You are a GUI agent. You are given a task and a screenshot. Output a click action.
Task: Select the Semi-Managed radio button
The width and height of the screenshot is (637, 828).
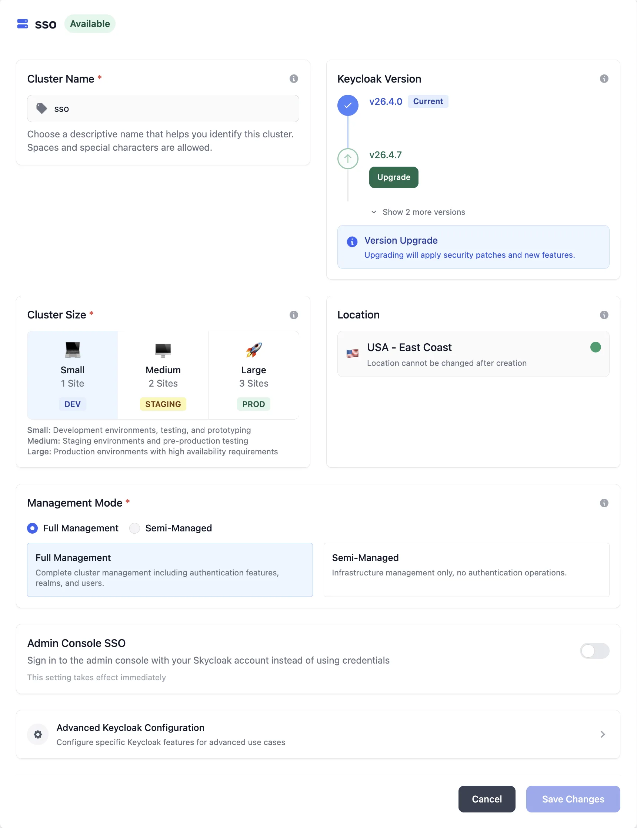[134, 528]
